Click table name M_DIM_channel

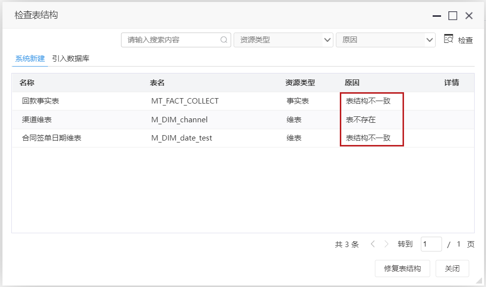179,119
